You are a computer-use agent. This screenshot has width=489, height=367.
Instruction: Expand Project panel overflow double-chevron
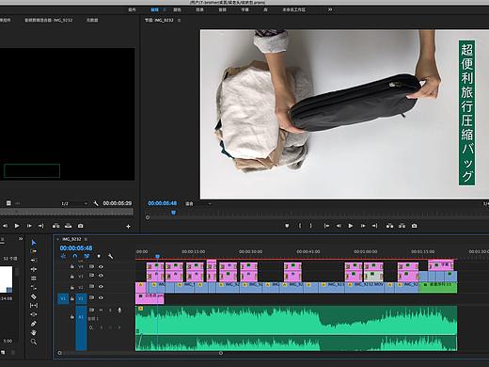(21, 239)
